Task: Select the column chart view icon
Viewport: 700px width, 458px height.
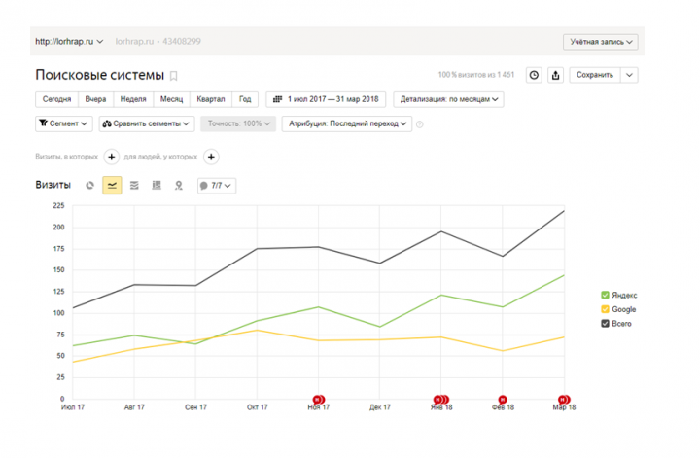Action: coord(157,186)
